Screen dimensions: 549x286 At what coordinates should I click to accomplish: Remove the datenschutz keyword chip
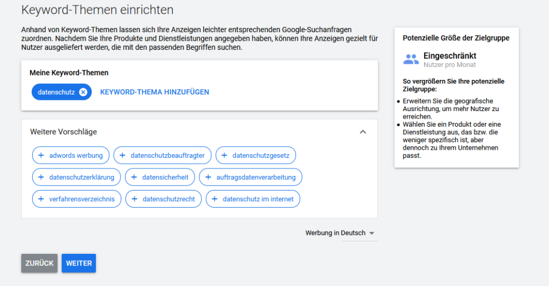coord(83,92)
